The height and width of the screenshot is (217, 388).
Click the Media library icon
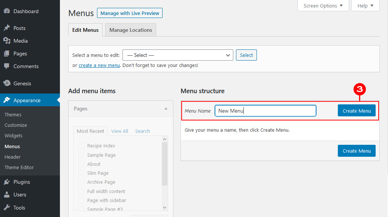tap(7, 41)
